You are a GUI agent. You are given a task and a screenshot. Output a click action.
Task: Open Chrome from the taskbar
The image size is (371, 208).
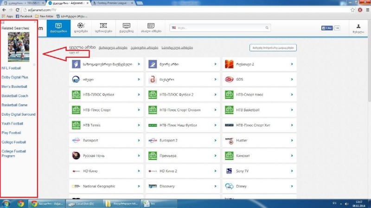[x=20, y=203]
